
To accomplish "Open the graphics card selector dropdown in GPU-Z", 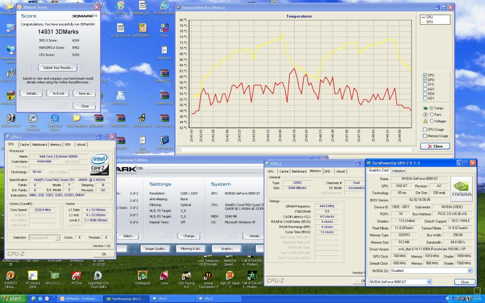I will (429, 282).
